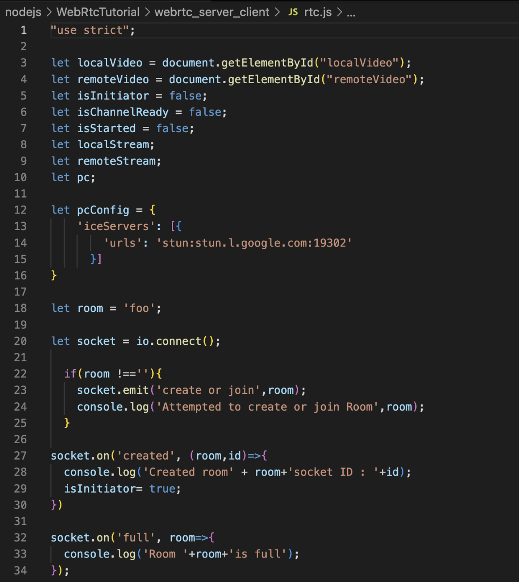Click the 'is full' string on line 33
The height and width of the screenshot is (582, 519).
(x=258, y=554)
